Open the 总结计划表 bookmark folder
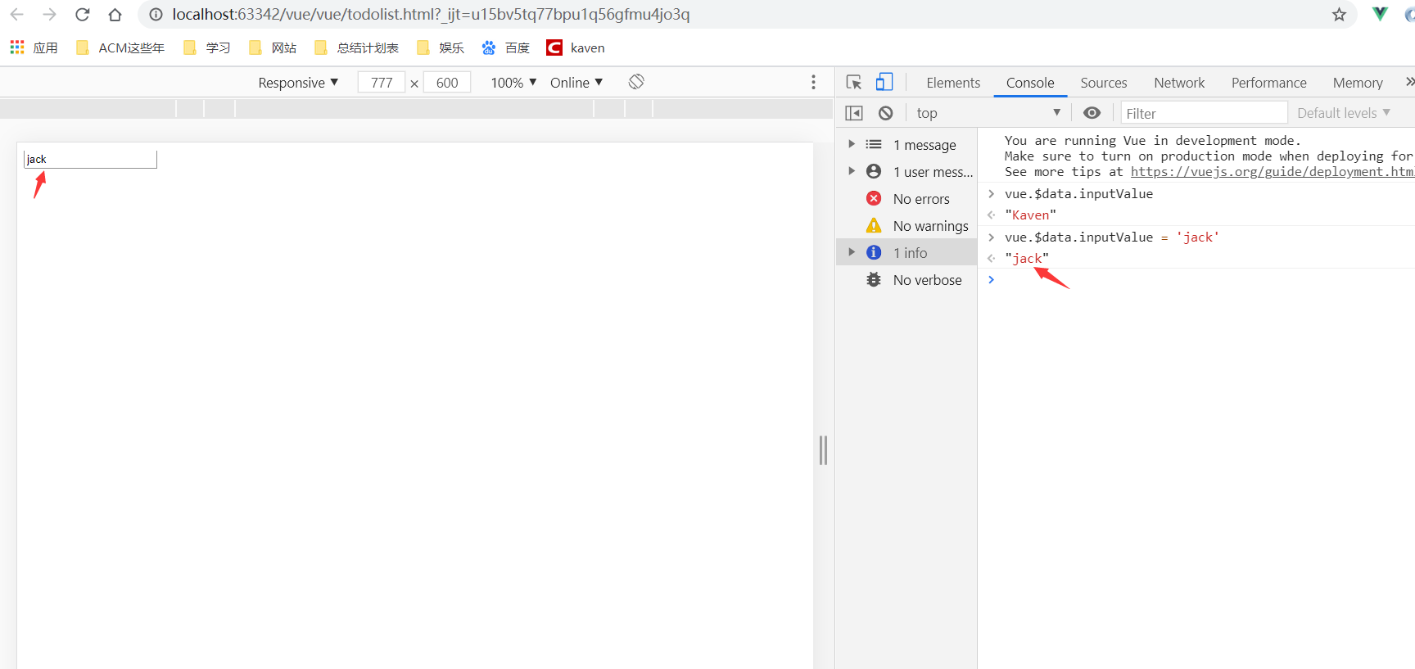This screenshot has width=1415, height=669. coord(356,48)
